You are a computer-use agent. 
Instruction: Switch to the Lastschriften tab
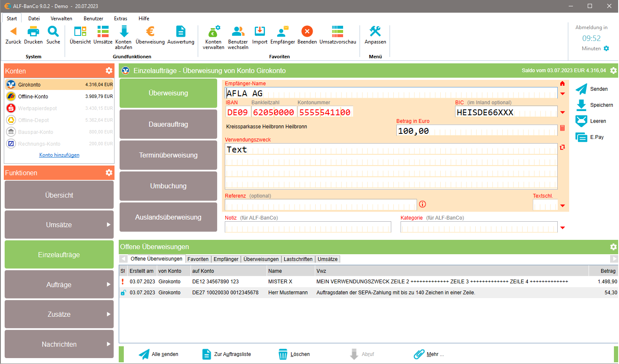pos(298,259)
